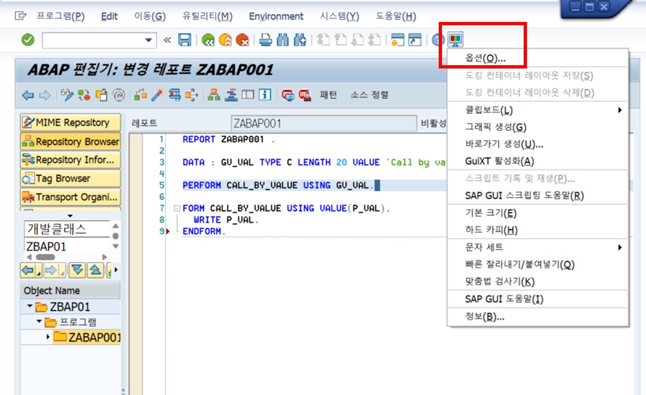Collapse the FORM block fold marker at line 7
Screen dimensions: 646x395
pos(177,209)
